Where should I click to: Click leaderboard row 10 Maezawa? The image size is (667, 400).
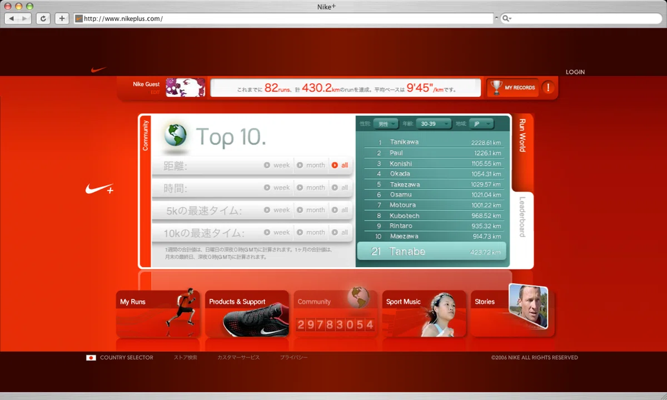[x=434, y=236]
